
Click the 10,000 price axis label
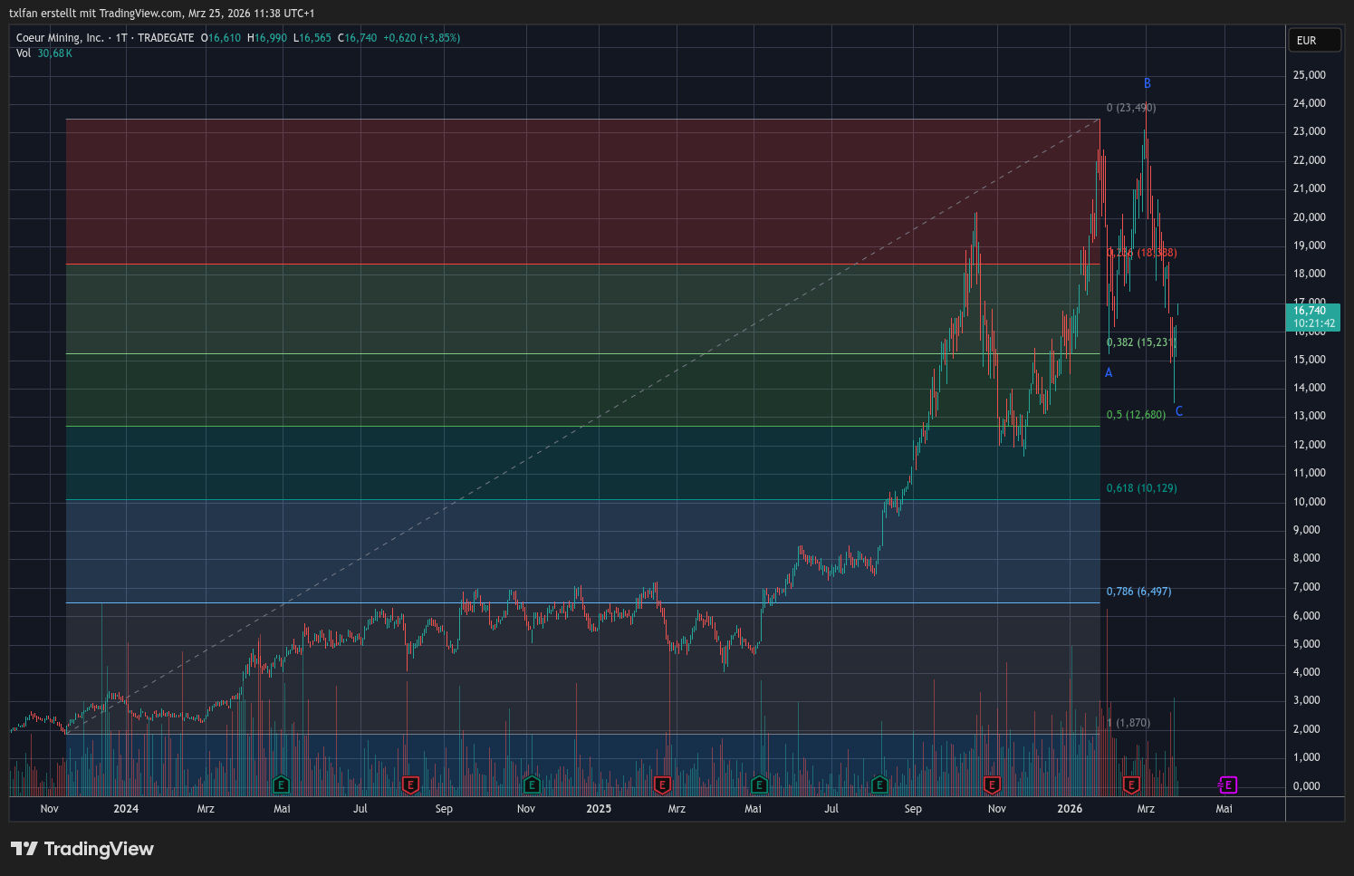[x=1310, y=502]
